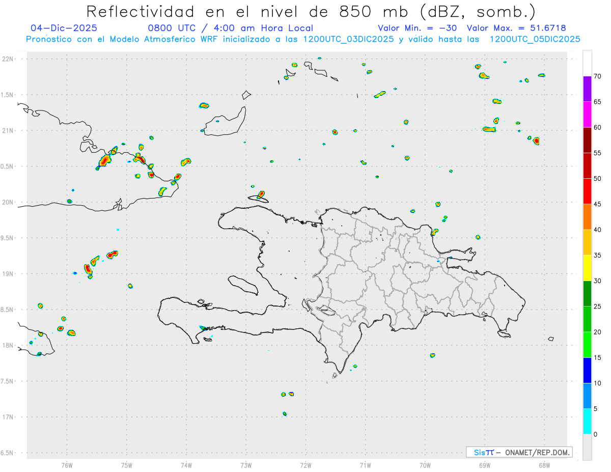
Task: Select the '73W' longitude label
Action: (246, 465)
